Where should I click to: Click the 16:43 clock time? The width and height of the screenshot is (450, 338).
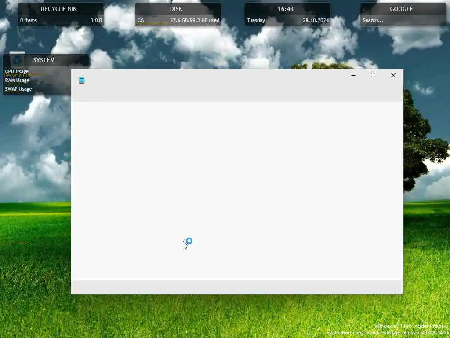coord(286,9)
